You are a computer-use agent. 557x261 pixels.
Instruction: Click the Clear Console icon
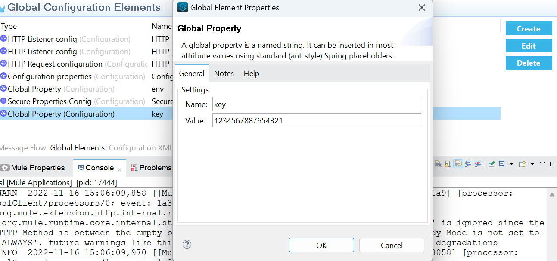click(x=439, y=164)
